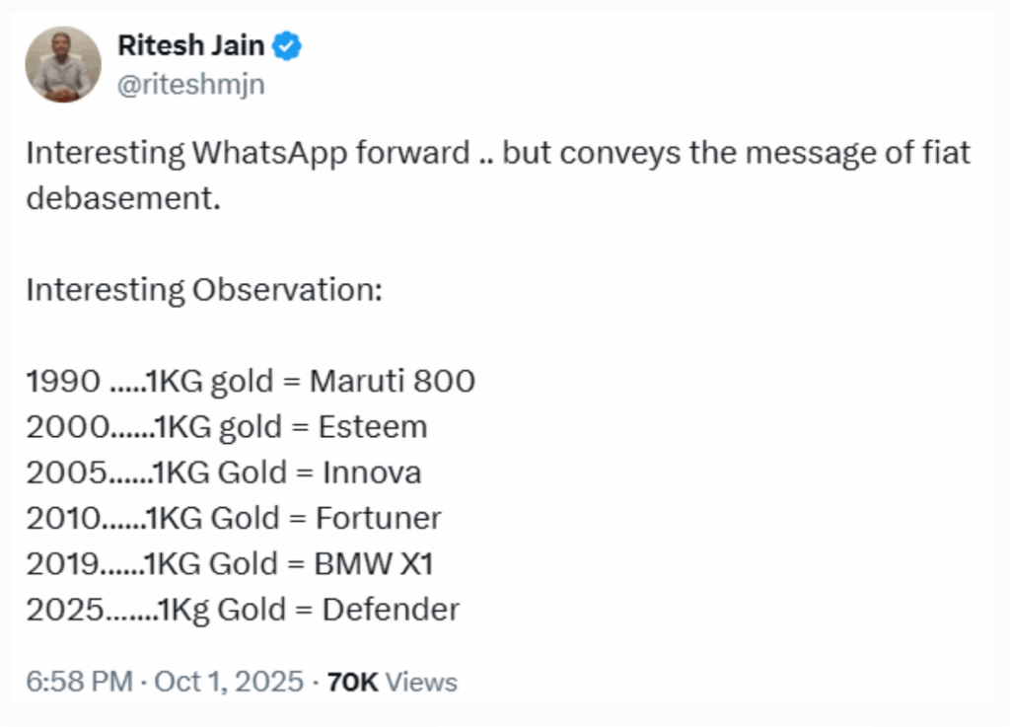Click the 2000 Esteem line
This screenshot has width=1010, height=727.
click(226, 426)
